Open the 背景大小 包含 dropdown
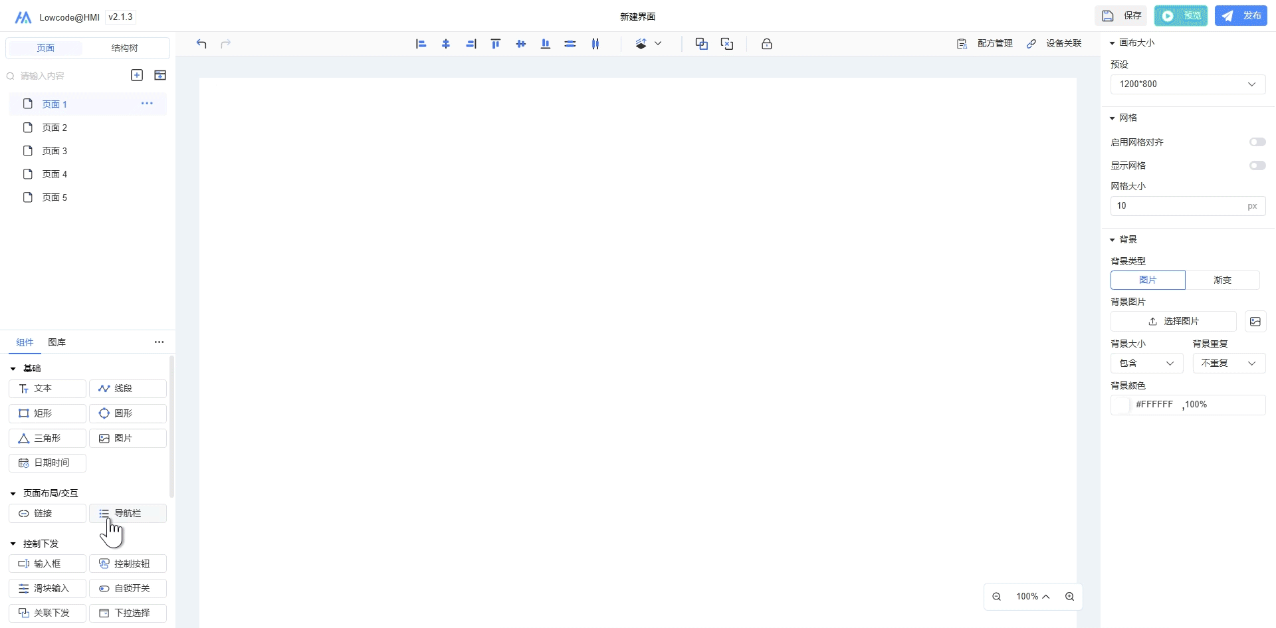This screenshot has height=628, width=1276. point(1146,364)
